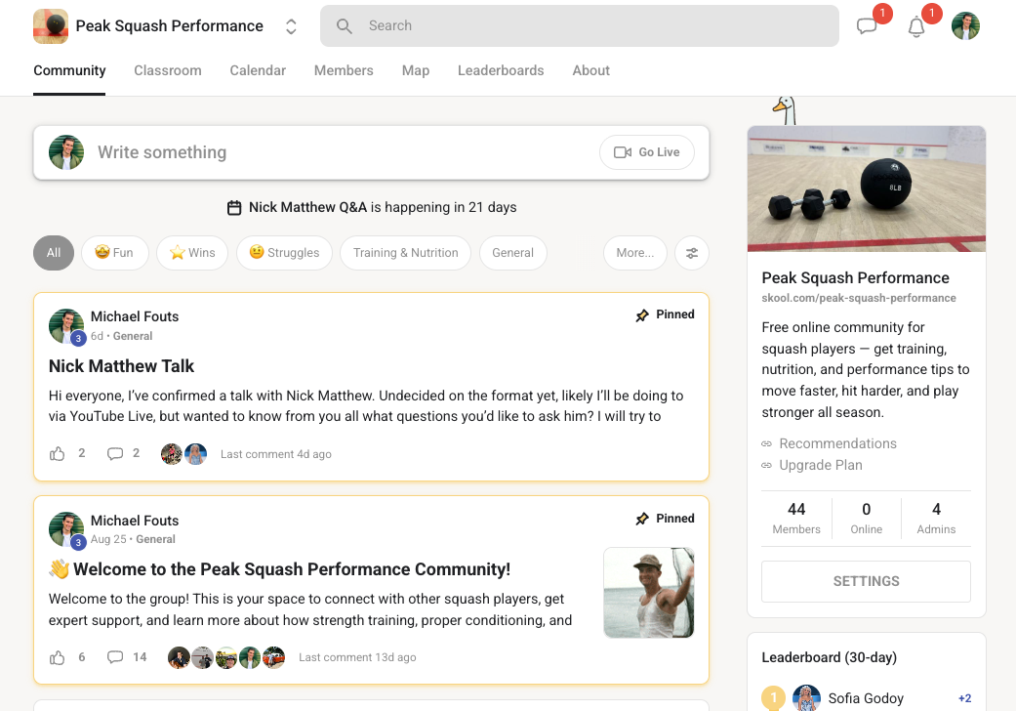Image resolution: width=1016 pixels, height=711 pixels.
Task: Click the General tag under Aug 25
Action: 155,539
